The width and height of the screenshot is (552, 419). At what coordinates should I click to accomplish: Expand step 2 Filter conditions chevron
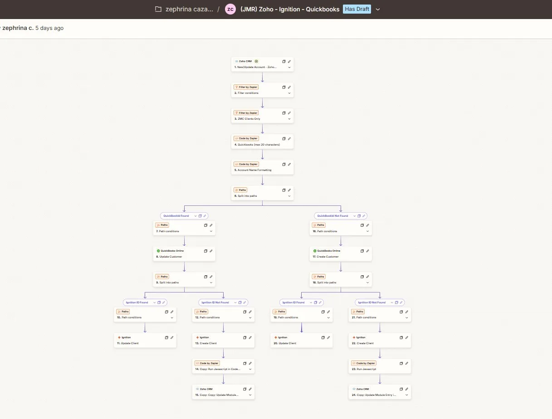tap(289, 93)
